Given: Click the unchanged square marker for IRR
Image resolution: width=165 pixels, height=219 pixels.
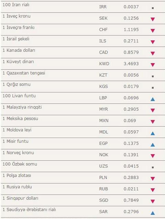Looking at the screenshot, I should pyautogui.click(x=153, y=8).
